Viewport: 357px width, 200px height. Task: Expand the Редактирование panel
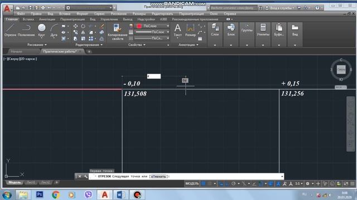click(89, 44)
